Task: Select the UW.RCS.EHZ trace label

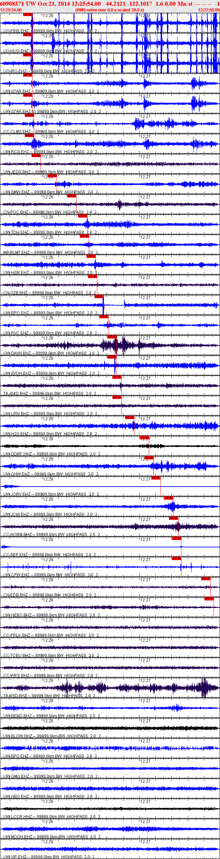Action: (50, 152)
